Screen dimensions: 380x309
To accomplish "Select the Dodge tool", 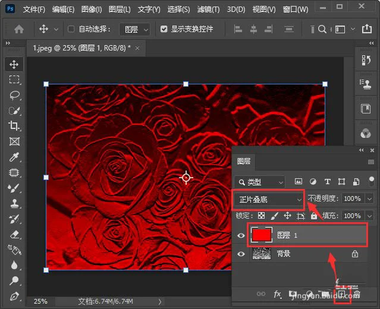I will click(x=14, y=280).
